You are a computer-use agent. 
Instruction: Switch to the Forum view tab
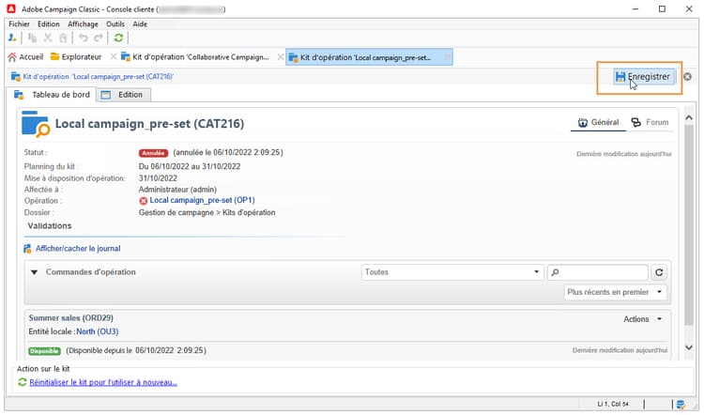pos(650,122)
